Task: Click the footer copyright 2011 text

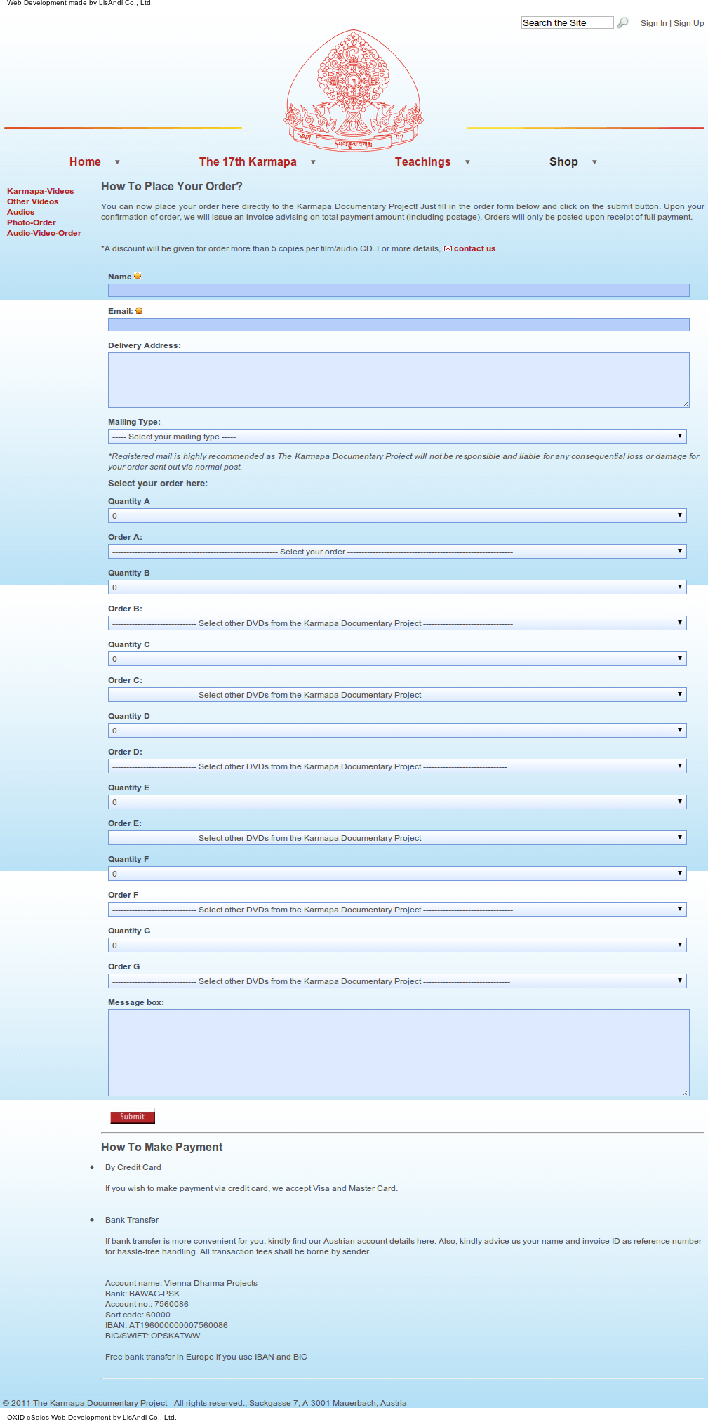Action: (205, 1403)
